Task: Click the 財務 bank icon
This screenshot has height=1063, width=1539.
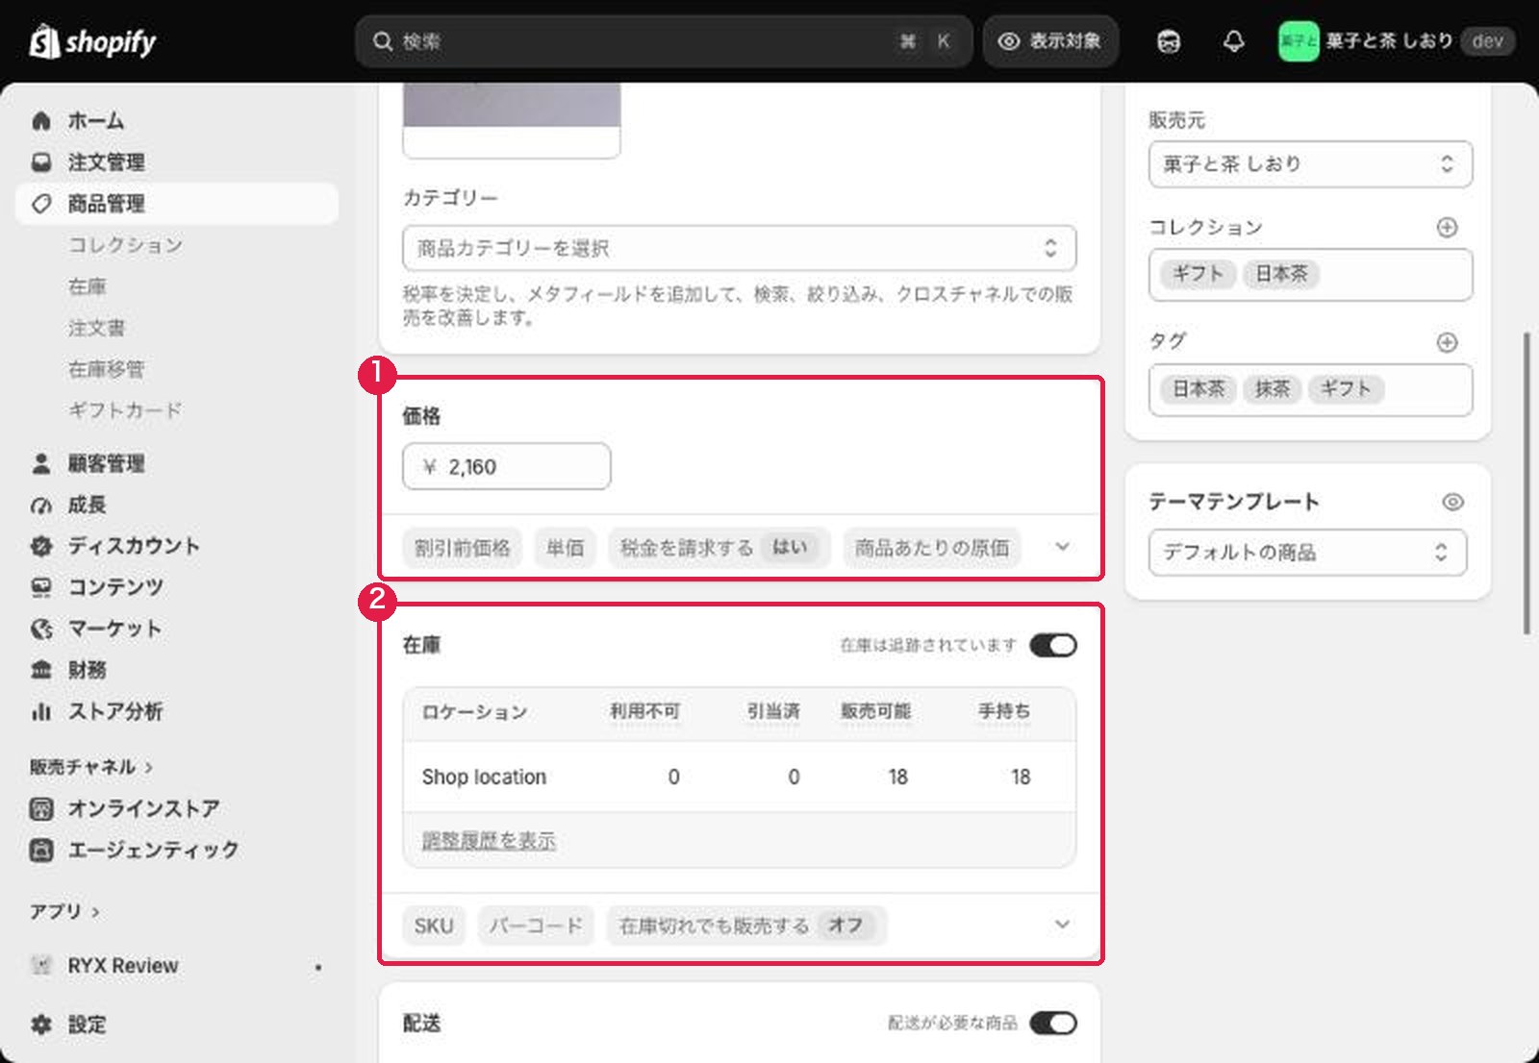Action: point(41,670)
